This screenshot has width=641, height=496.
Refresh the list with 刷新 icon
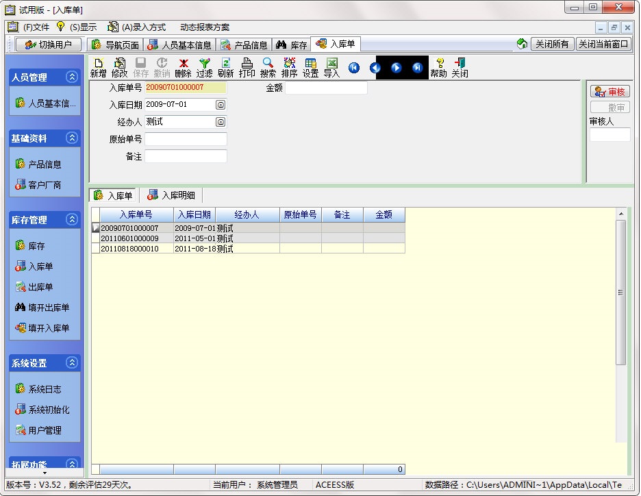pyautogui.click(x=225, y=67)
